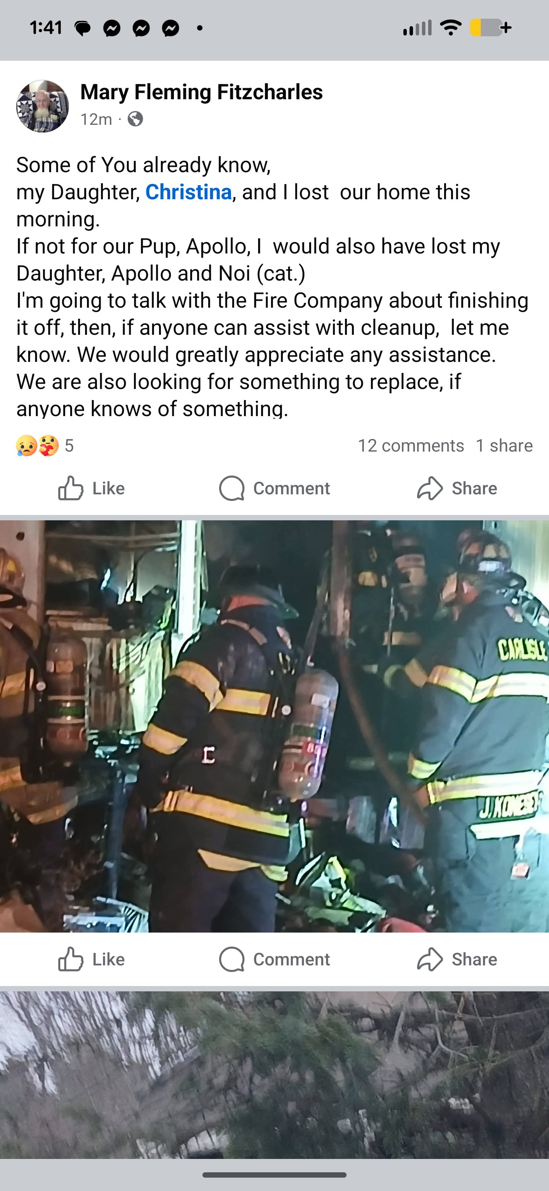Screen dimensions: 549x1191
Task: Tap the 12m post timestamp
Action: coord(96,119)
